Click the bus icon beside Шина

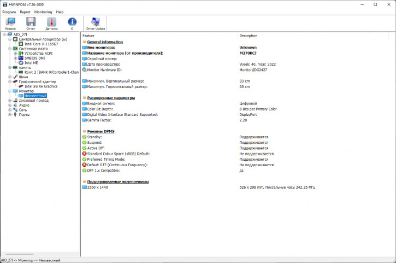(x=15, y=77)
